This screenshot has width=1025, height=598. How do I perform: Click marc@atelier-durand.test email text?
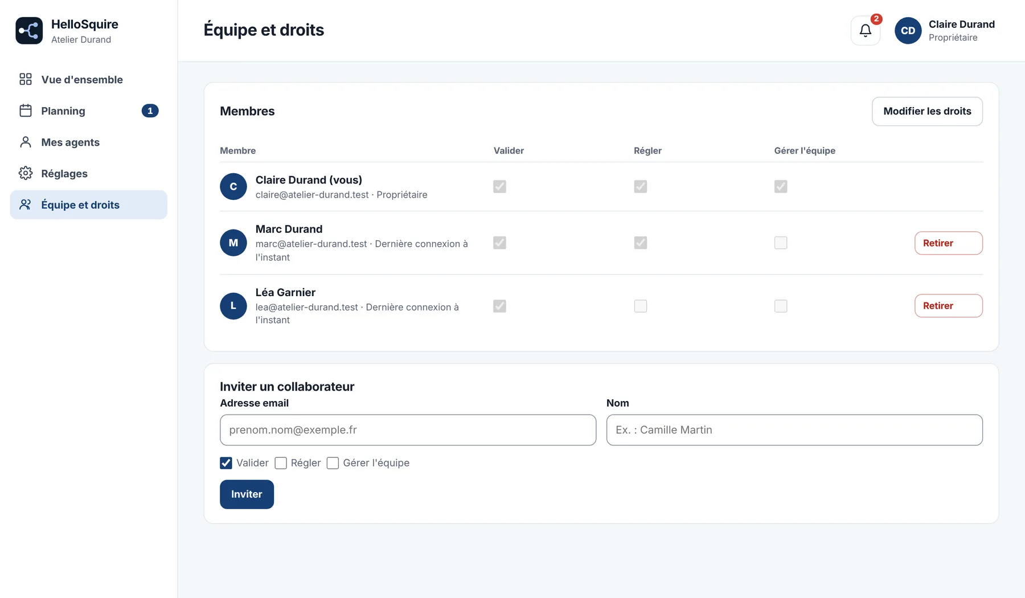click(x=311, y=244)
